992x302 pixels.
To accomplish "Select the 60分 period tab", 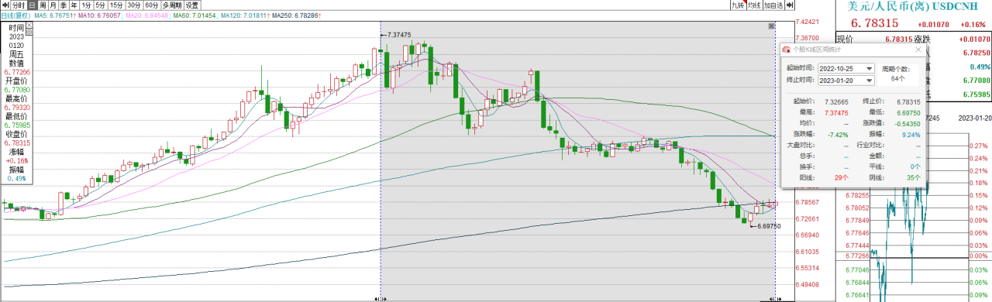I will click(152, 5).
